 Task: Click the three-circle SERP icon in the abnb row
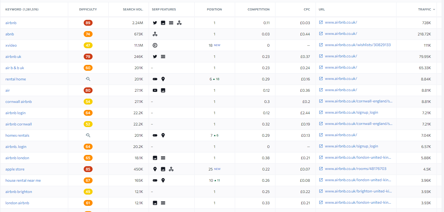pyautogui.click(x=155, y=34)
